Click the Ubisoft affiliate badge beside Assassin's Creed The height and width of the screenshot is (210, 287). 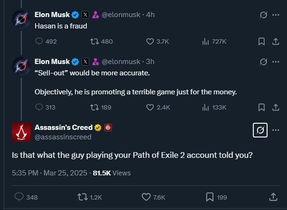[x=108, y=128]
